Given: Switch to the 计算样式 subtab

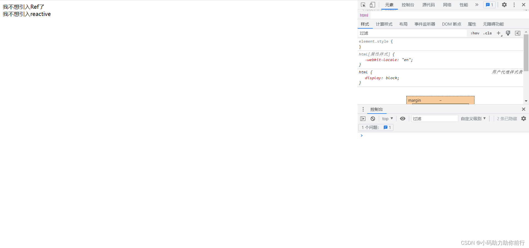Looking at the screenshot, I should click(x=384, y=24).
